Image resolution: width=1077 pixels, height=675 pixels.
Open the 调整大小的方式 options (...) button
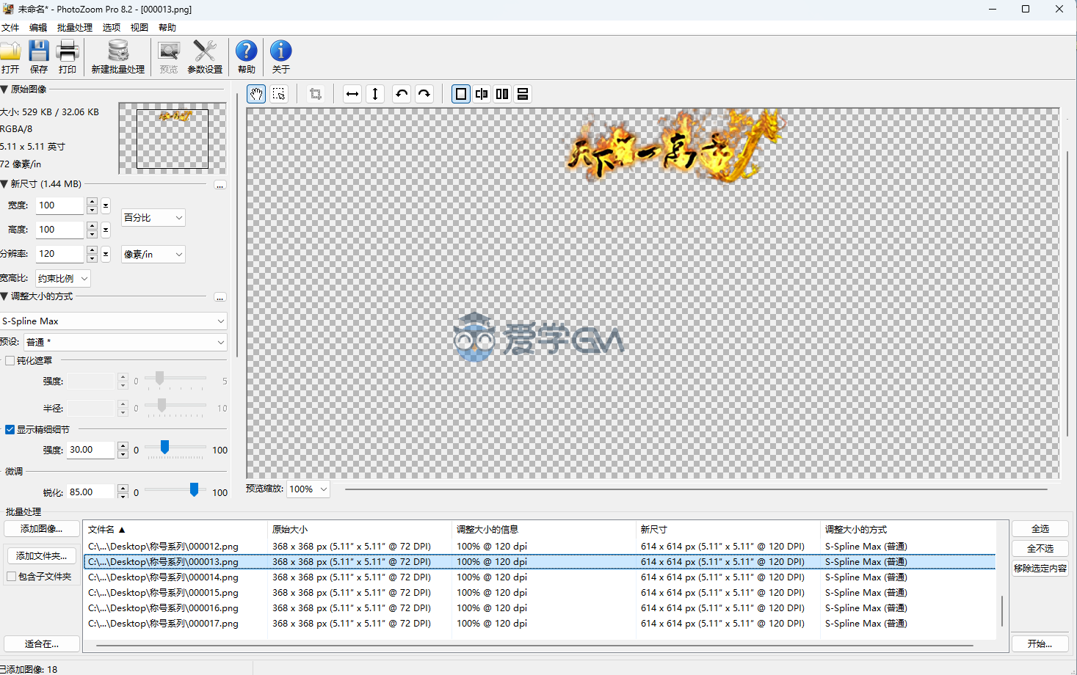[x=220, y=297]
